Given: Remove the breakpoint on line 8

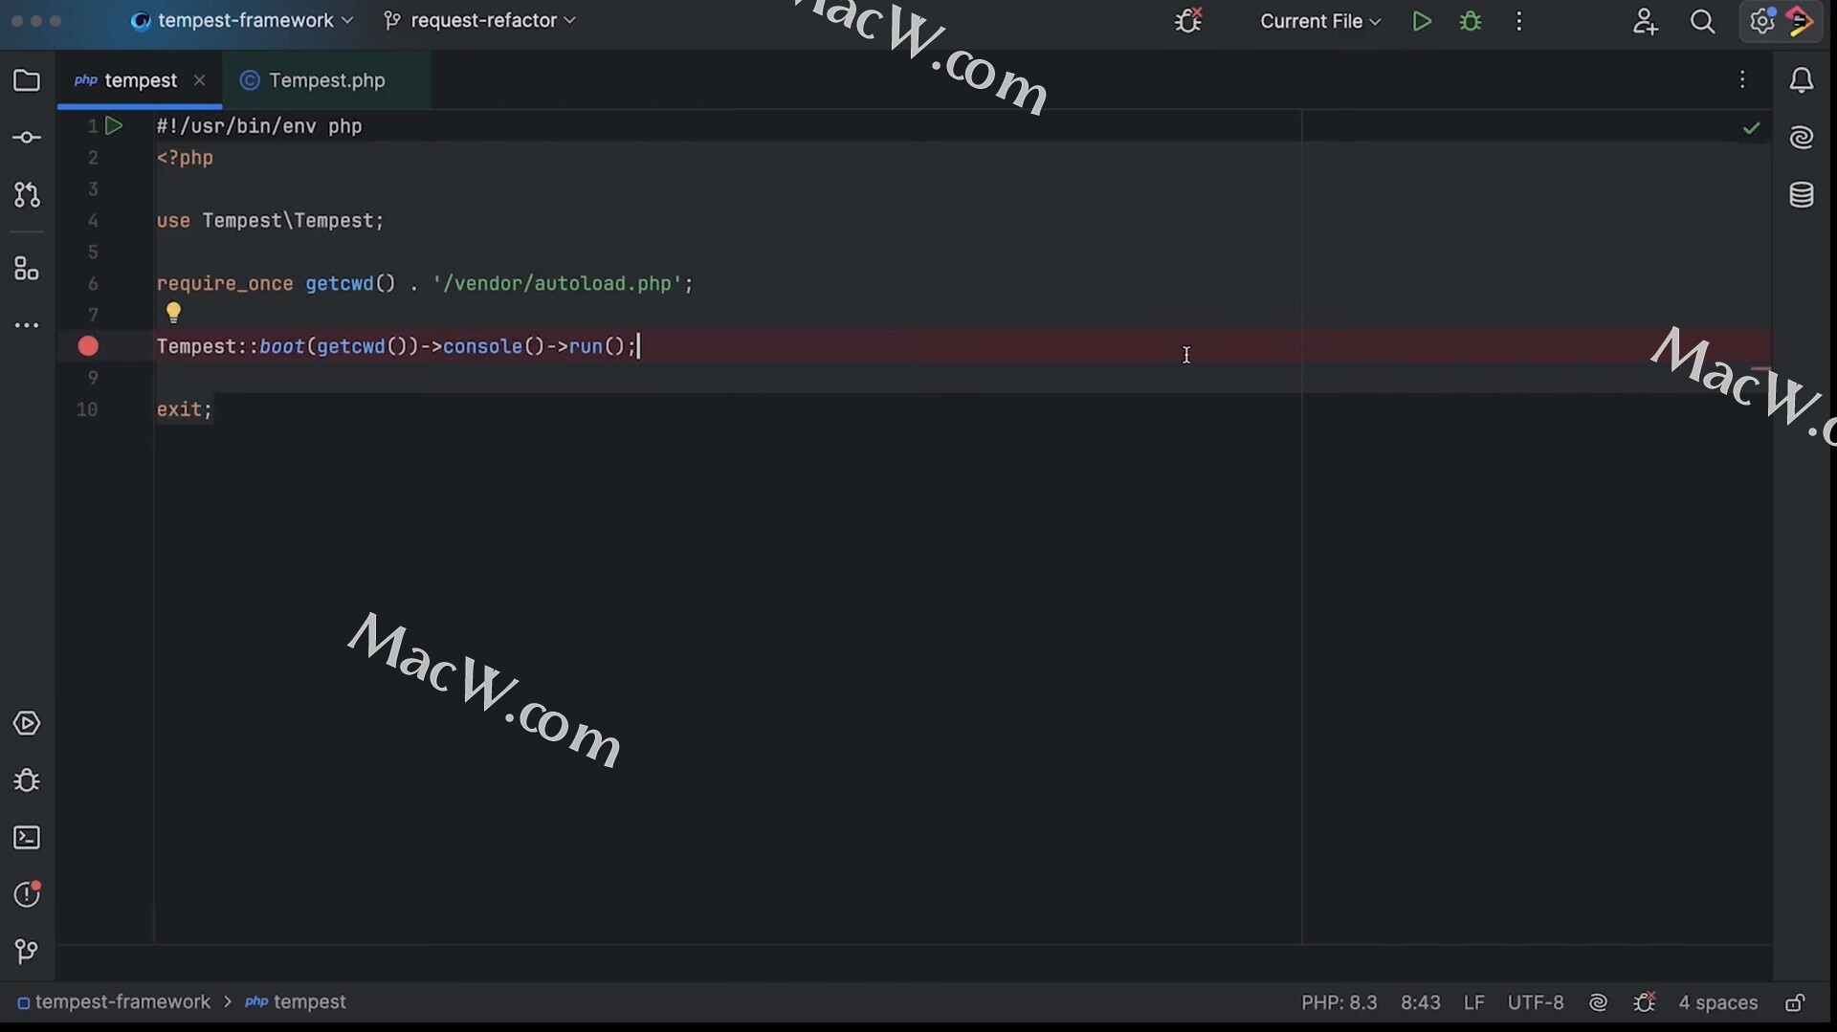Looking at the screenshot, I should point(88,346).
